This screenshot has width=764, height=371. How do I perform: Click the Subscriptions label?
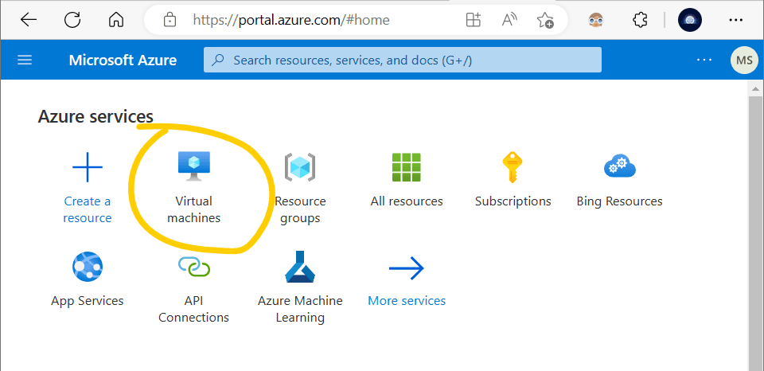tap(513, 201)
